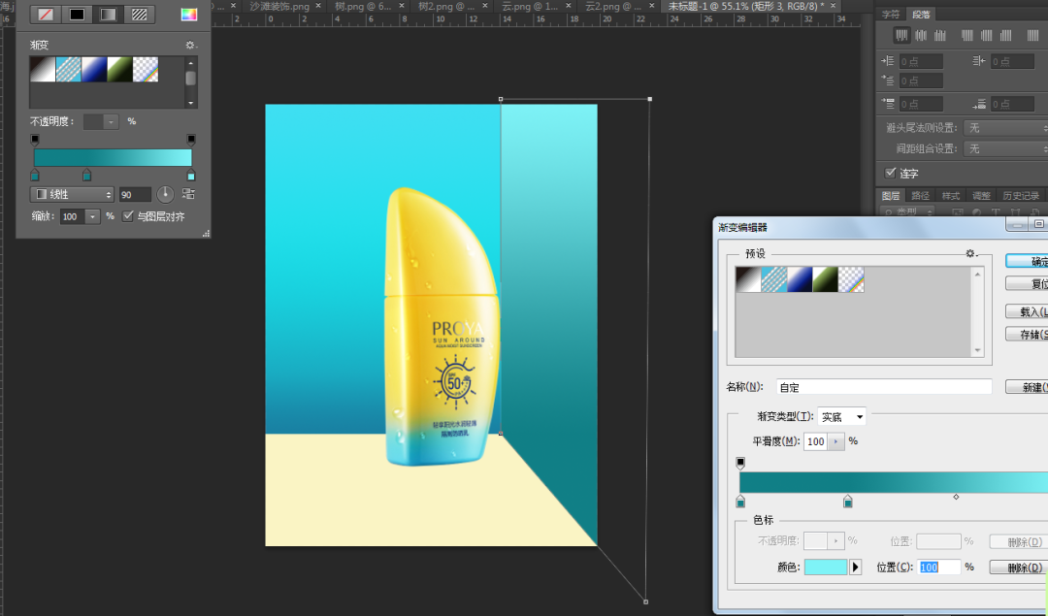Justify all paragraph lines

point(1032,35)
